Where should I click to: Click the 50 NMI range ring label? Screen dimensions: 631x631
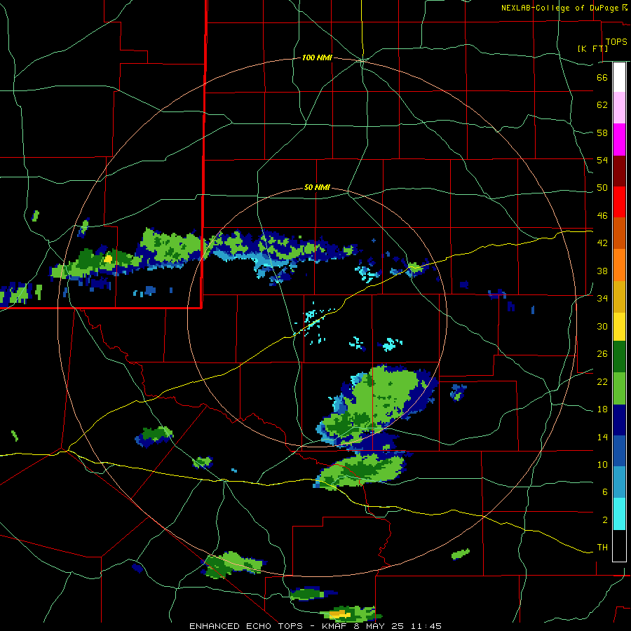coord(317,187)
